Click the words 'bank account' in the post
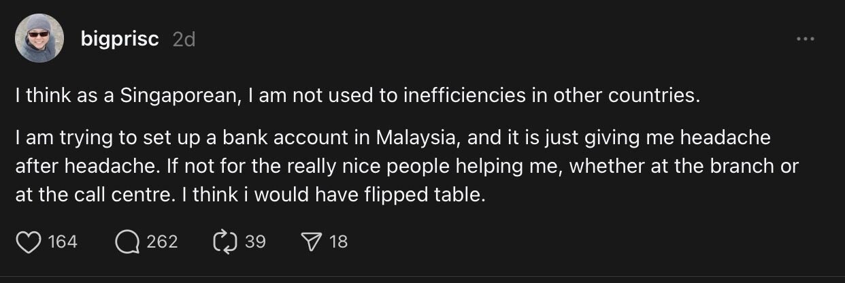The width and height of the screenshot is (845, 283). 297,138
